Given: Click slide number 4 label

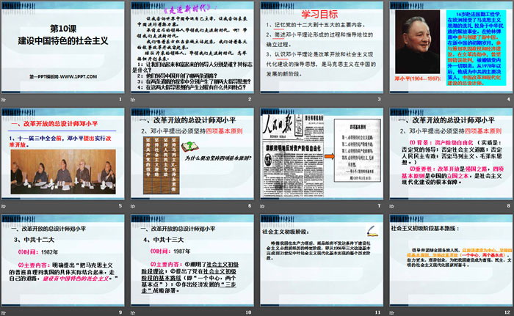Looking at the screenshot, I should 509,99.
